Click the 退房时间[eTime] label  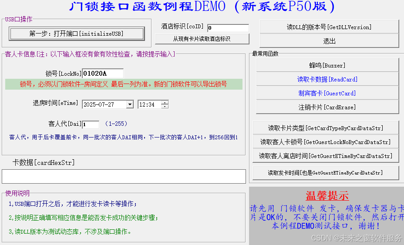(55, 103)
